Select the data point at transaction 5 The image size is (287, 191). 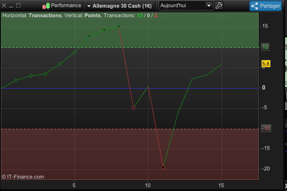click(x=74, y=53)
